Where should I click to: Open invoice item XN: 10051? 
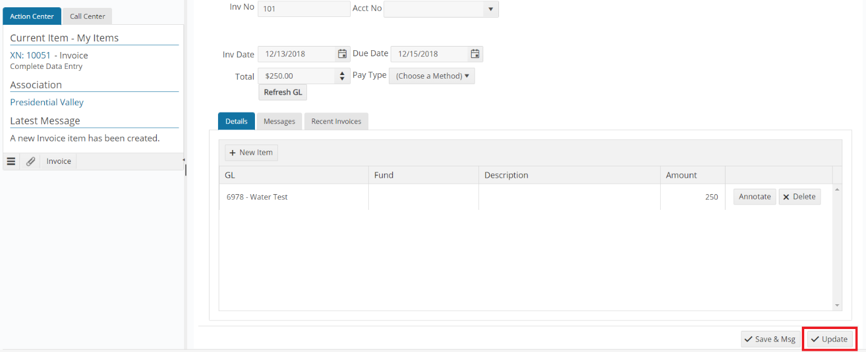pyautogui.click(x=30, y=54)
